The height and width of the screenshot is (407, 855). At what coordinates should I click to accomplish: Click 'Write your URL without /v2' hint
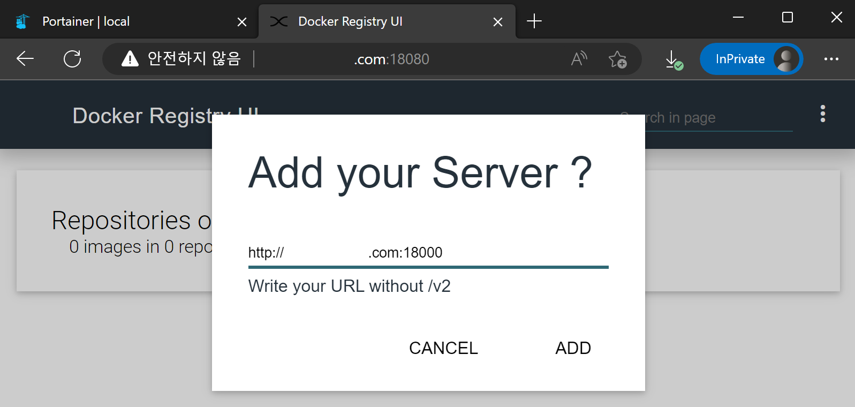coord(350,286)
